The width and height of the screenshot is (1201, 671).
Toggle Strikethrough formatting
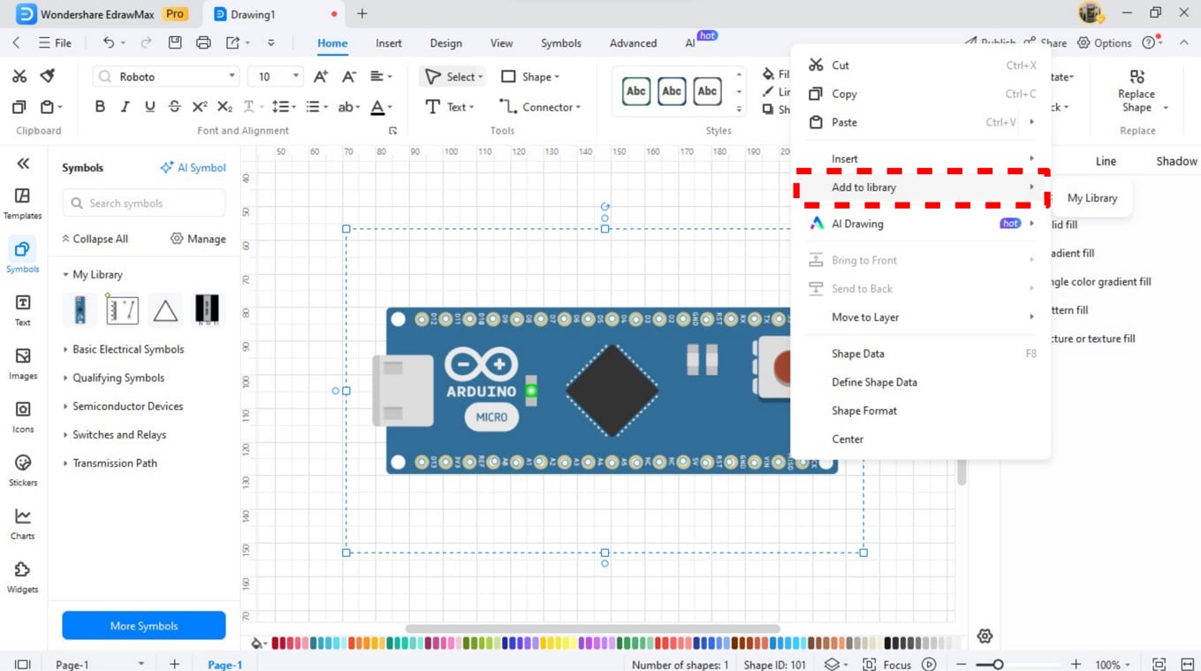[x=174, y=107]
